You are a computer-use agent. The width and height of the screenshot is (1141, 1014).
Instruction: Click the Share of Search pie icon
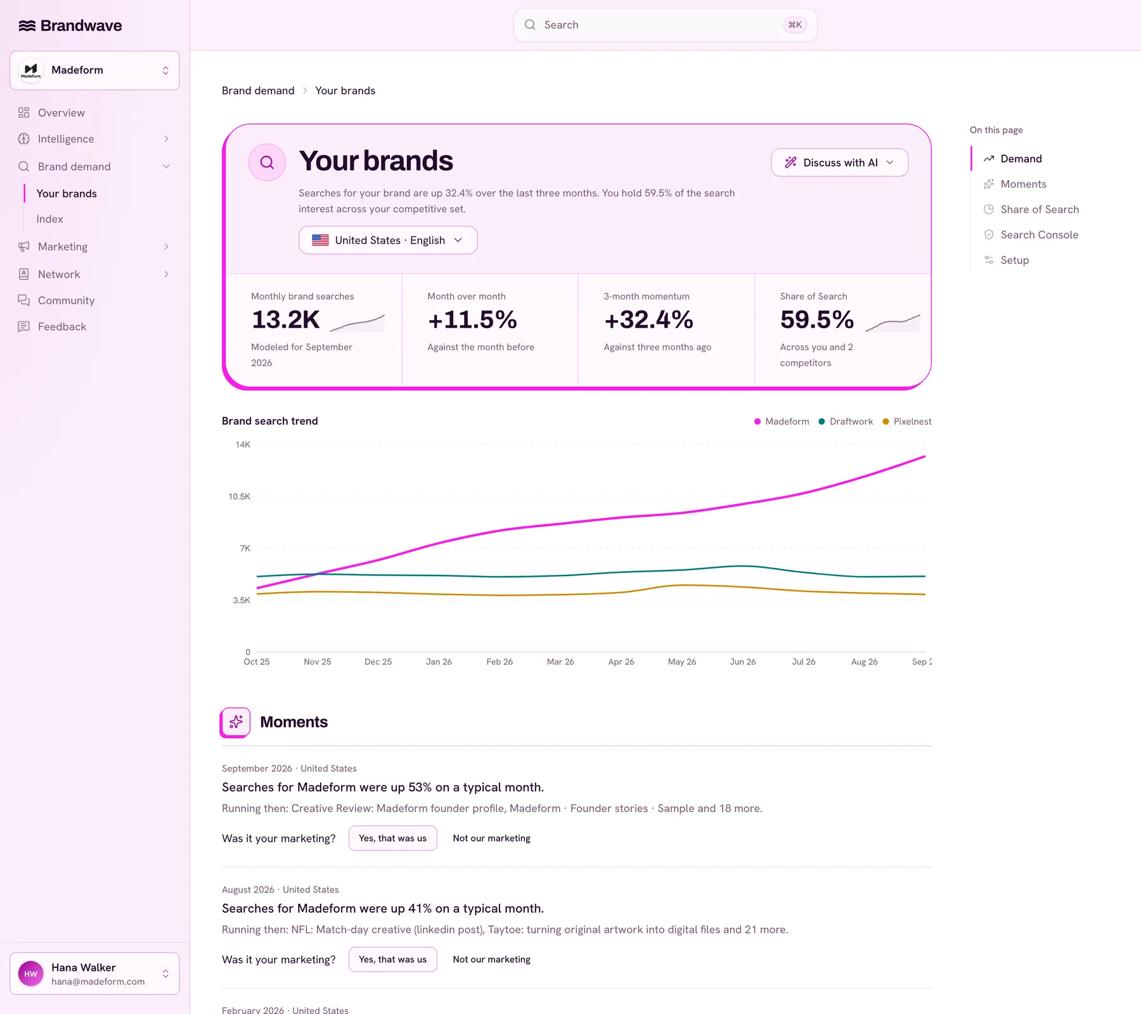tap(989, 209)
